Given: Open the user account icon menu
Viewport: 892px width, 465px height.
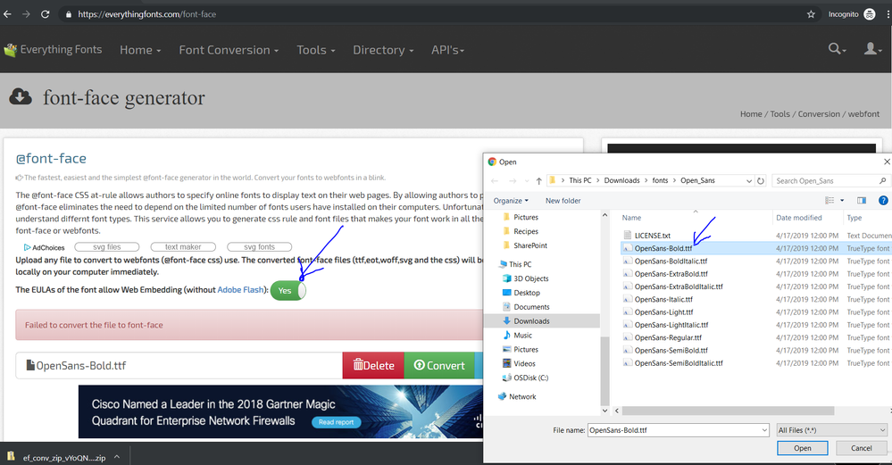Looking at the screenshot, I should pos(871,49).
